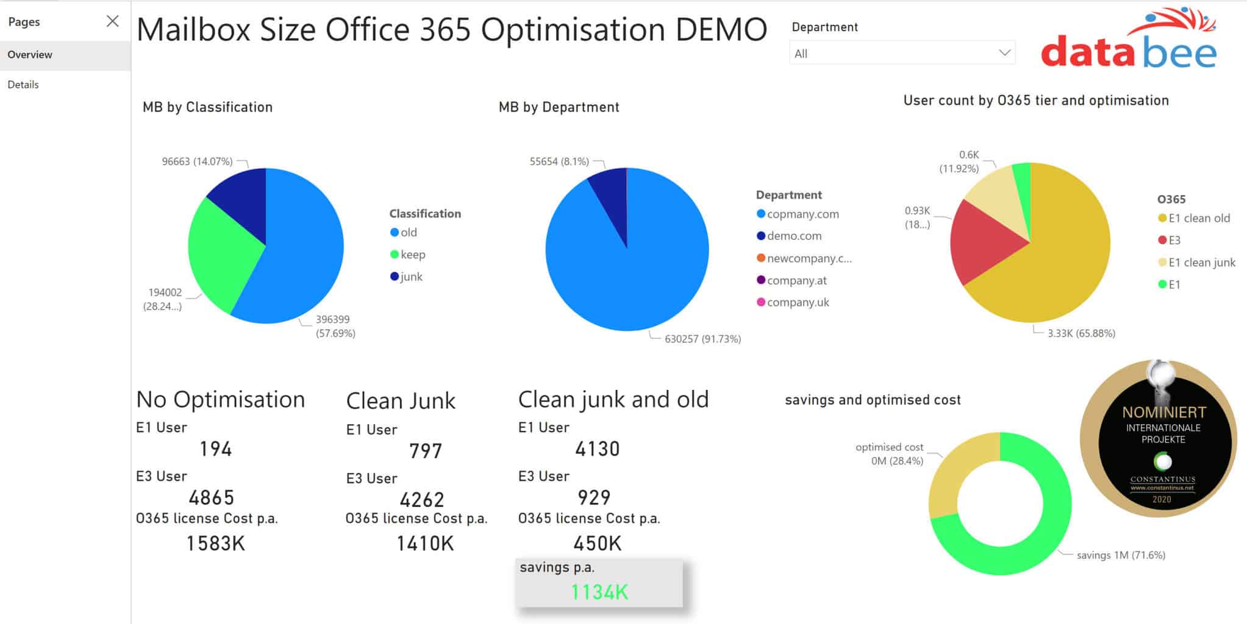
Task: Close the Pages pane
Action: tap(113, 21)
